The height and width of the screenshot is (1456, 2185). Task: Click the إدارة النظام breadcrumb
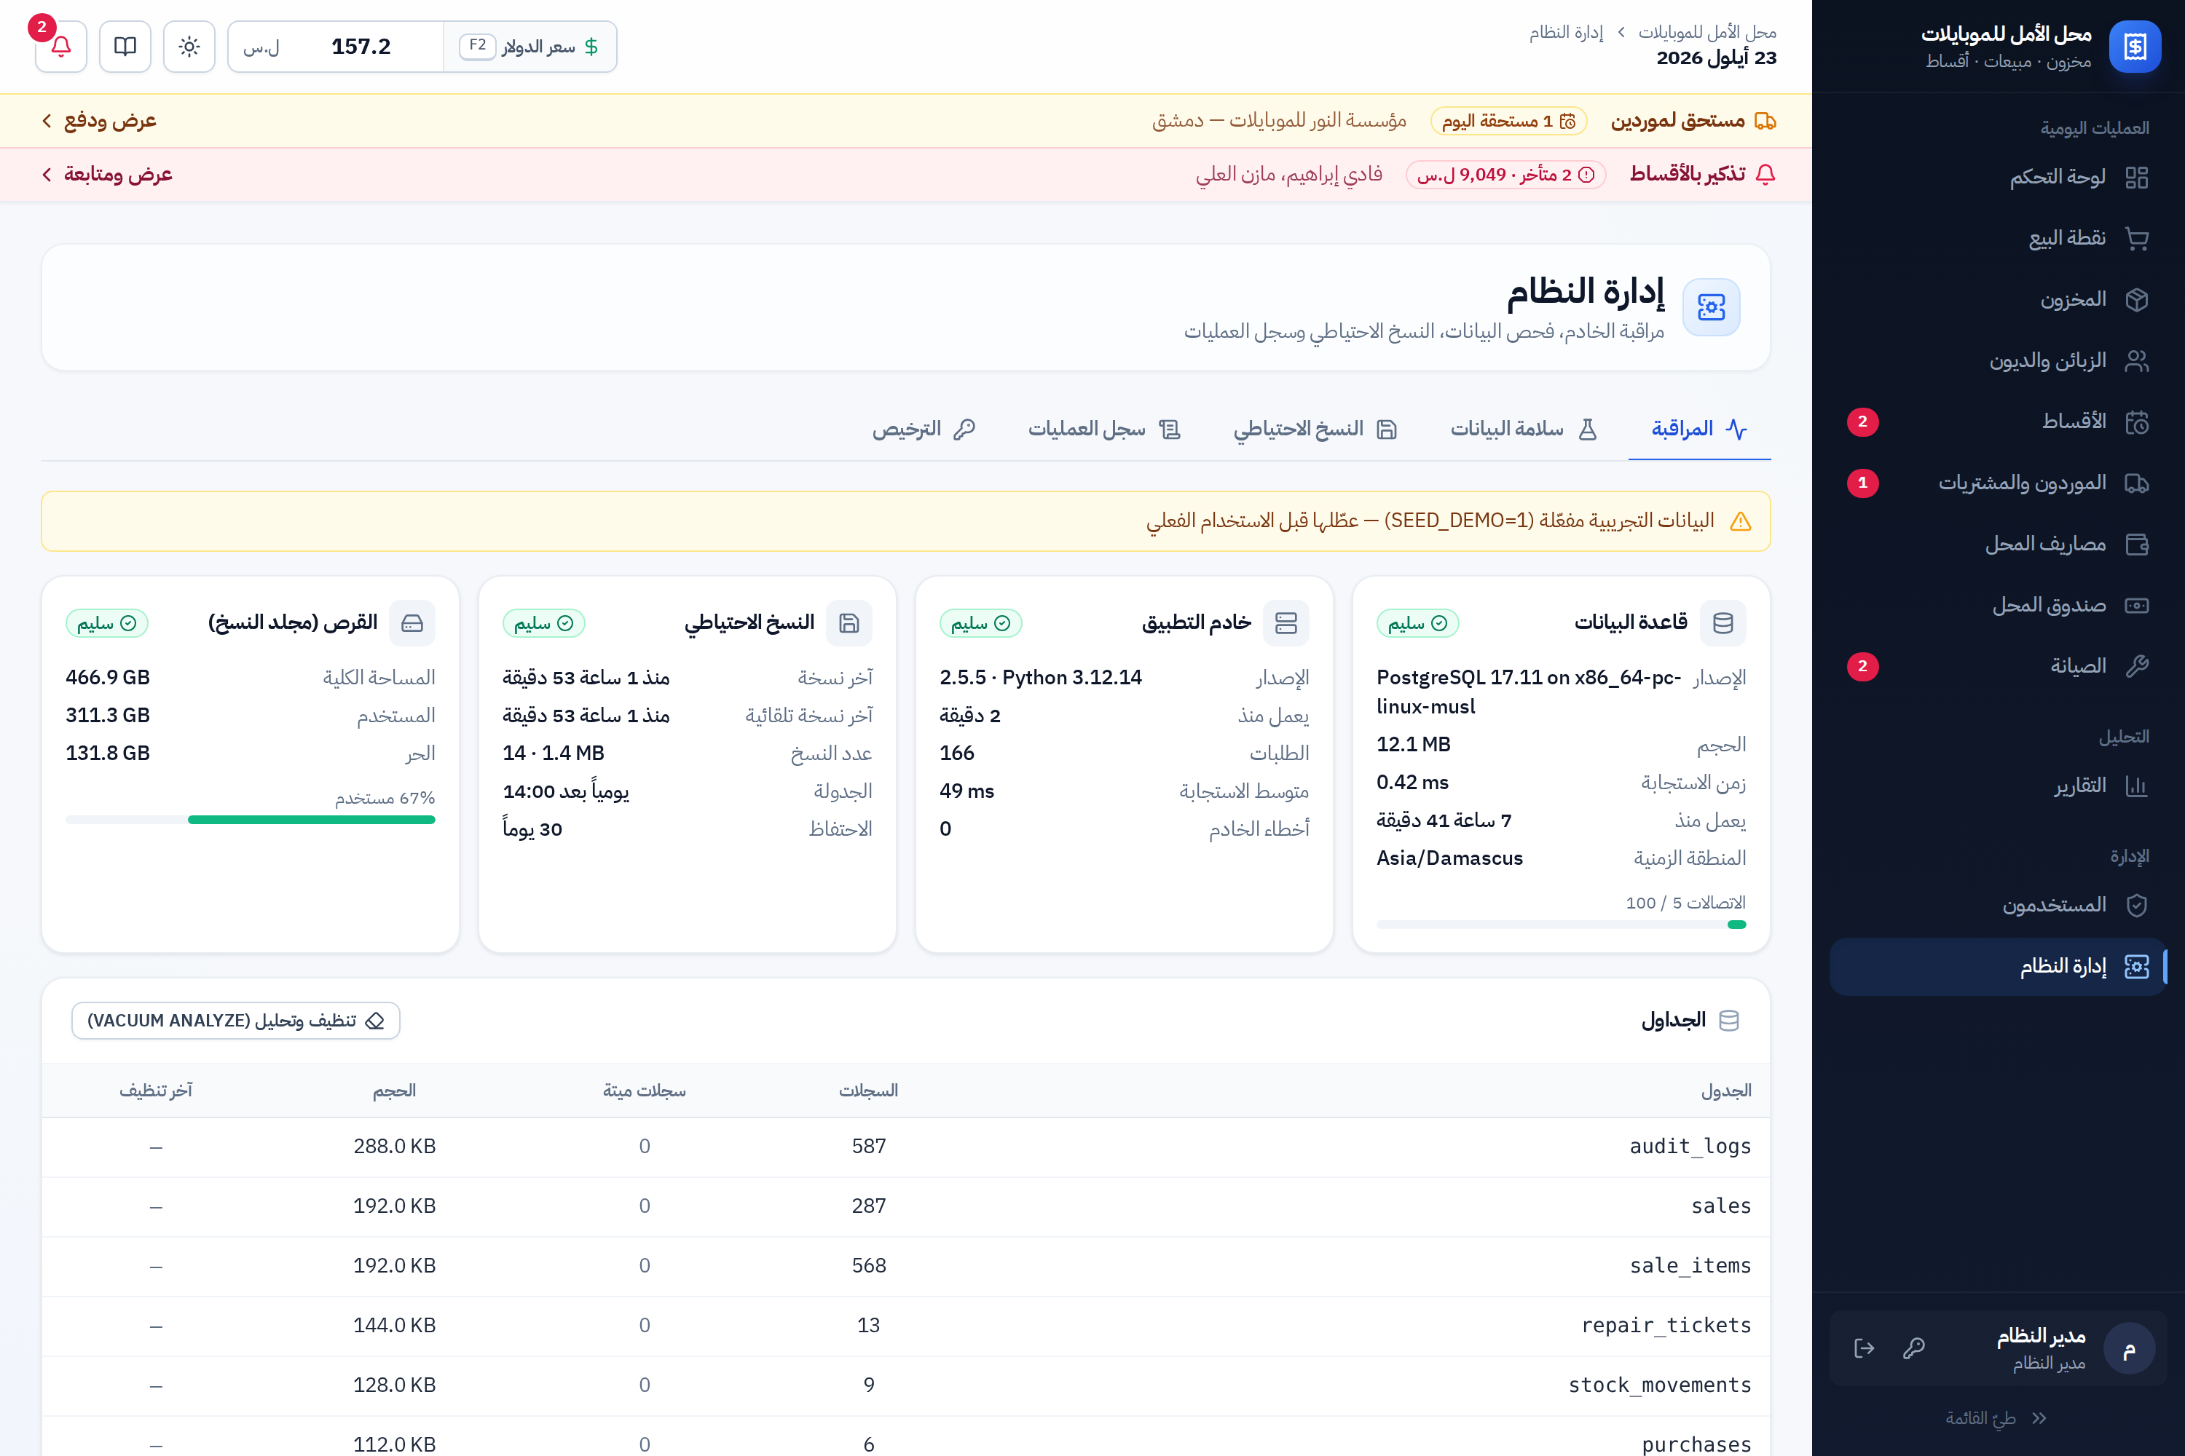coord(1567,33)
